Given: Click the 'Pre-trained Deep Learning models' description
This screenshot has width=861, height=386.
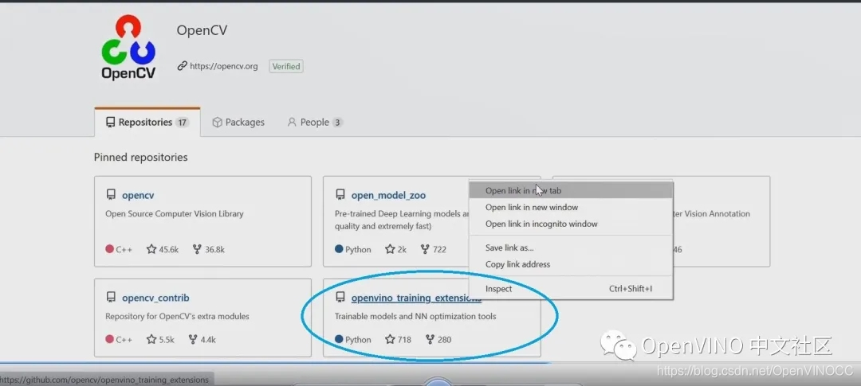Looking at the screenshot, I should [x=402, y=220].
